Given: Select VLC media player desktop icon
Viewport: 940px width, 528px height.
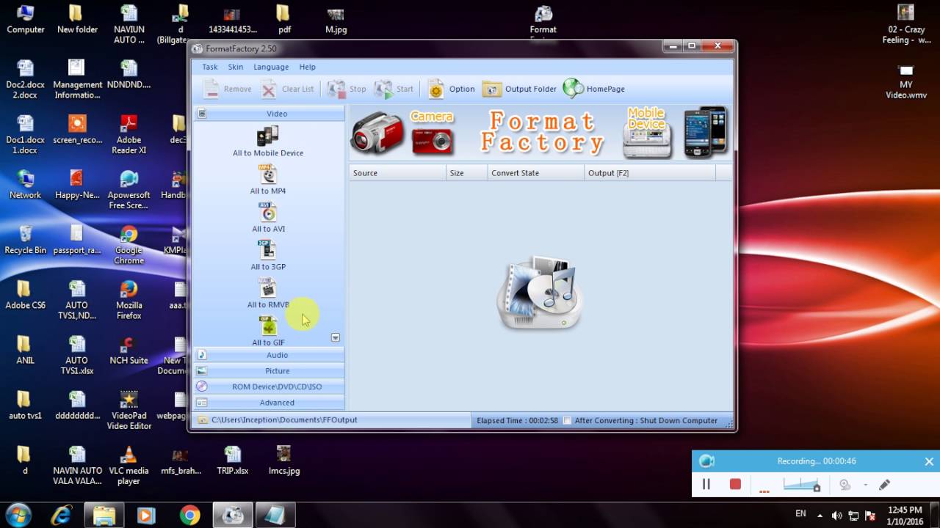Looking at the screenshot, I should click(x=129, y=466).
